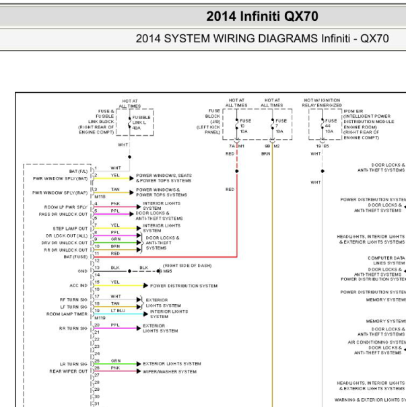This screenshot has width=406, height=407.
Task: Click the "9B M2" connector label
Action: (272, 146)
